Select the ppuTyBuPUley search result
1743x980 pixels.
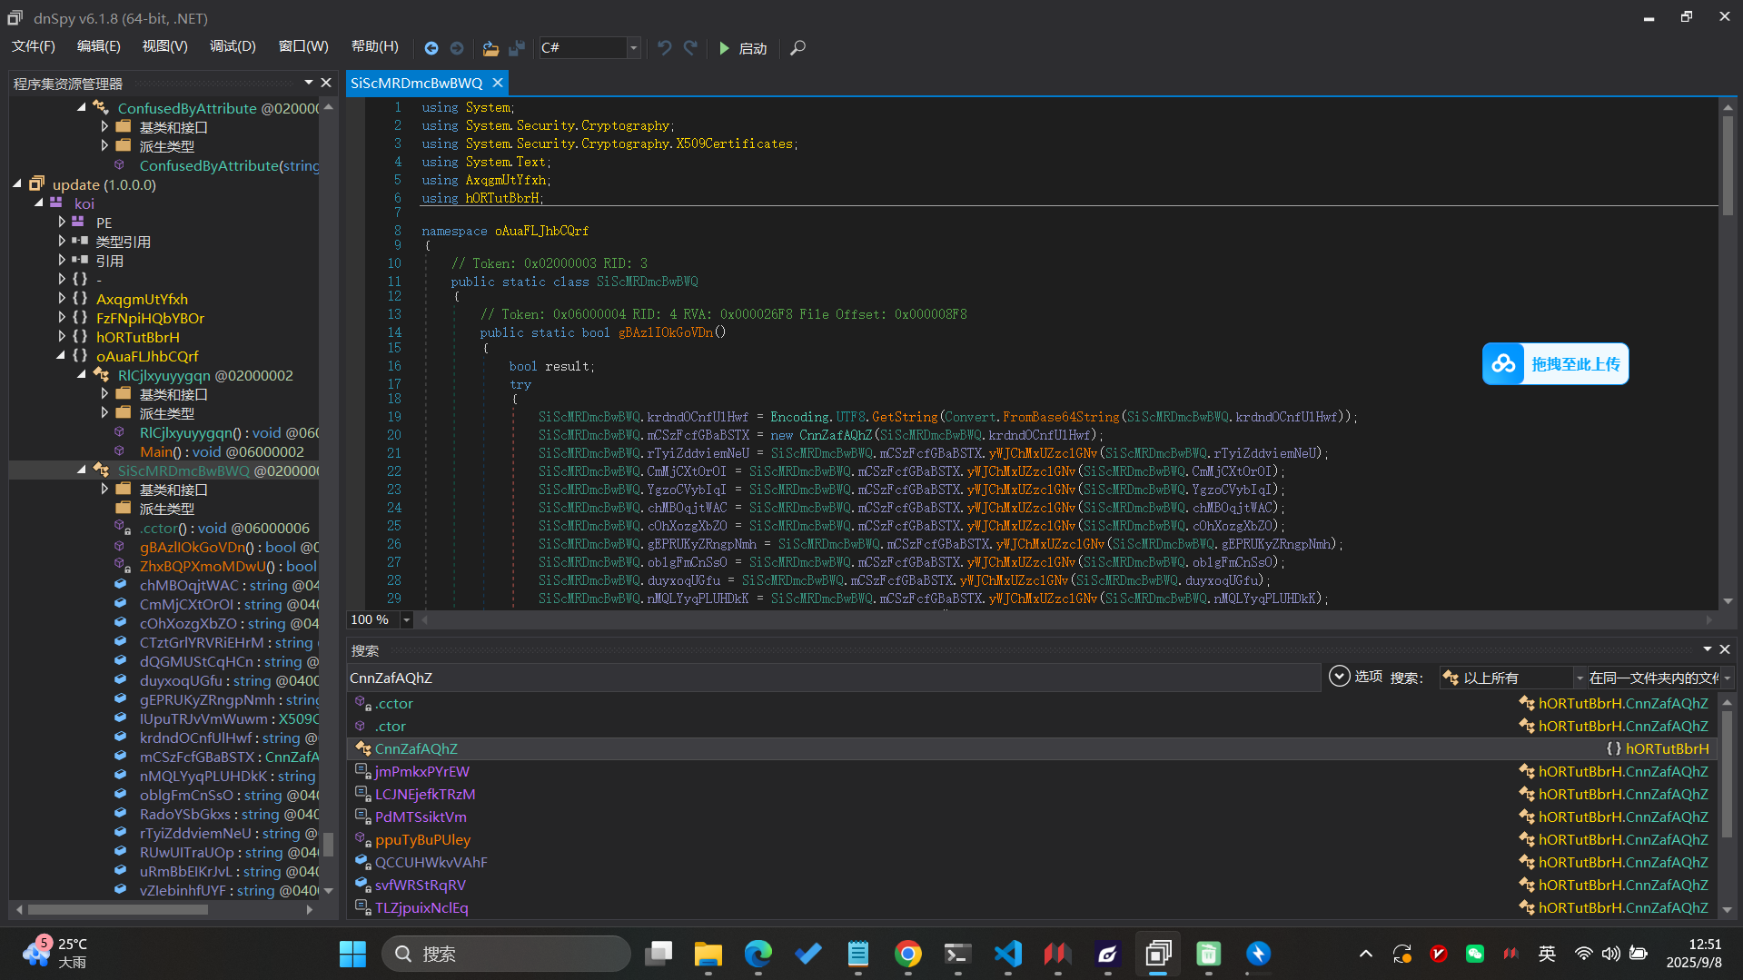(1032, 839)
